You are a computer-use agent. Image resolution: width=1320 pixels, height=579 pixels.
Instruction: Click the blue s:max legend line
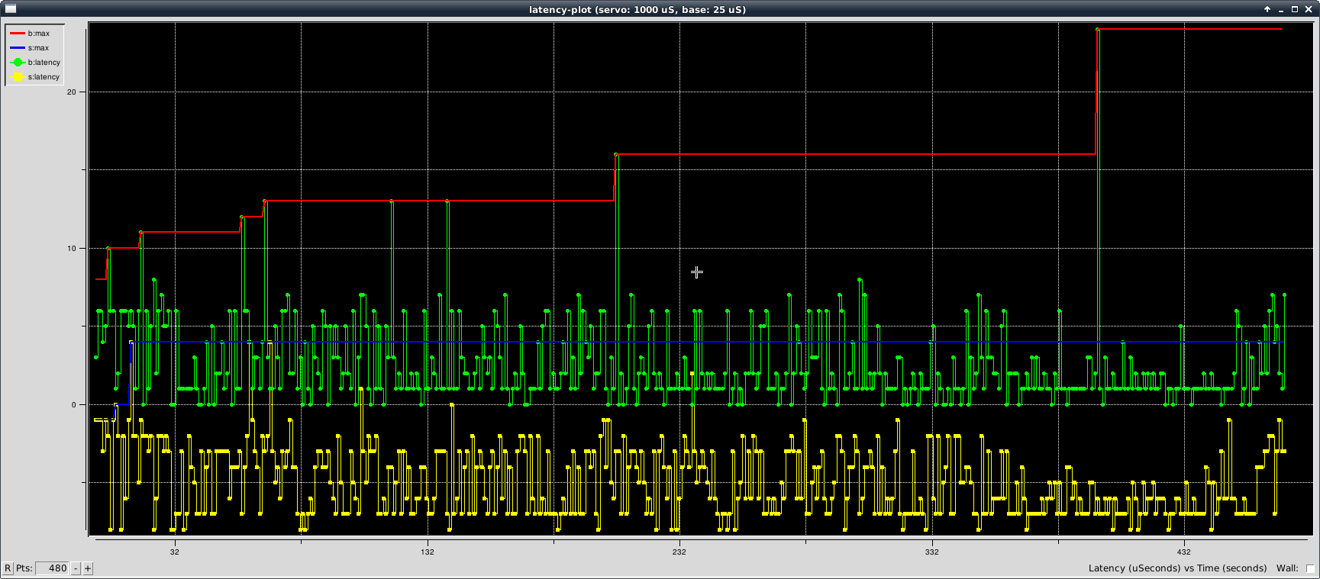point(18,48)
